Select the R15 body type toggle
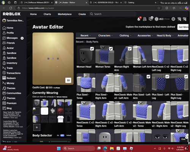Viewport: 190px width, 152px height. (x=62, y=135)
